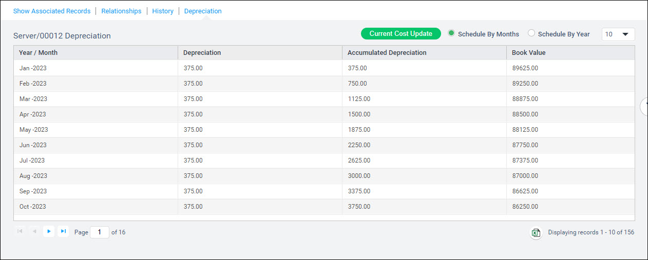Open the records per page dropdown

[618, 34]
